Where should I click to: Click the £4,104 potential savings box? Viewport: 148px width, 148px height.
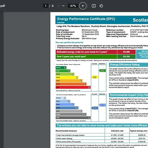click(127, 56)
